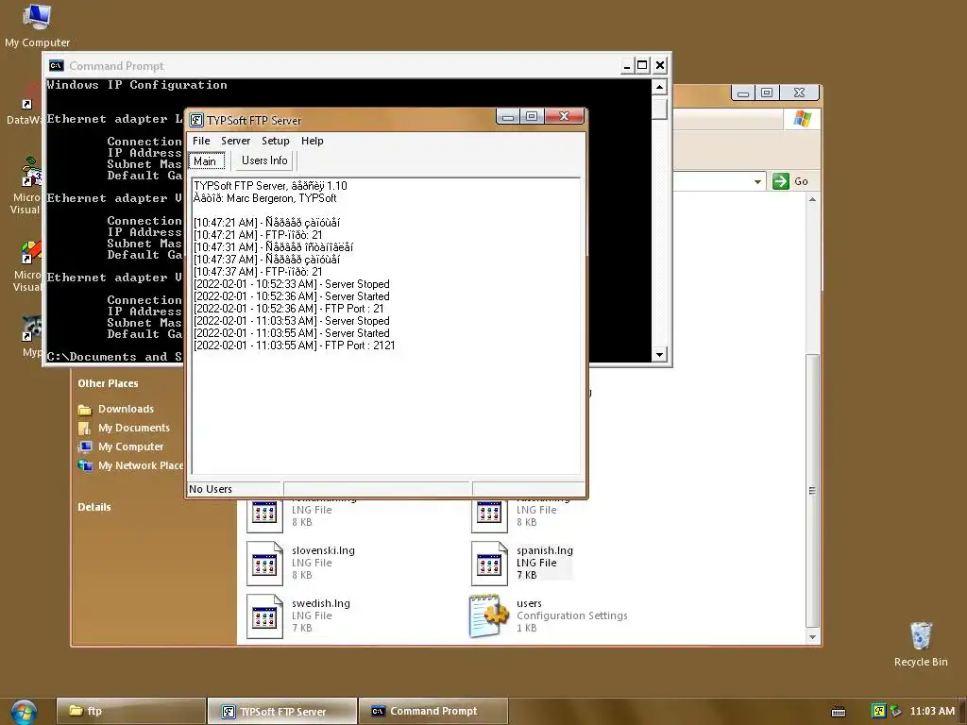Click the My Documents icon in the sidebar
Image resolution: width=967 pixels, height=725 pixels.
(x=84, y=428)
